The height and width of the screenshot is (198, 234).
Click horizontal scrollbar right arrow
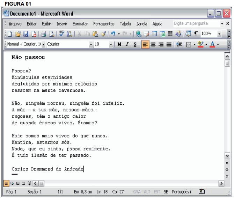(221, 183)
